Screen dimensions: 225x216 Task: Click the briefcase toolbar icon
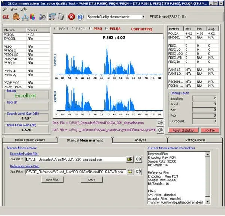point(16,17)
